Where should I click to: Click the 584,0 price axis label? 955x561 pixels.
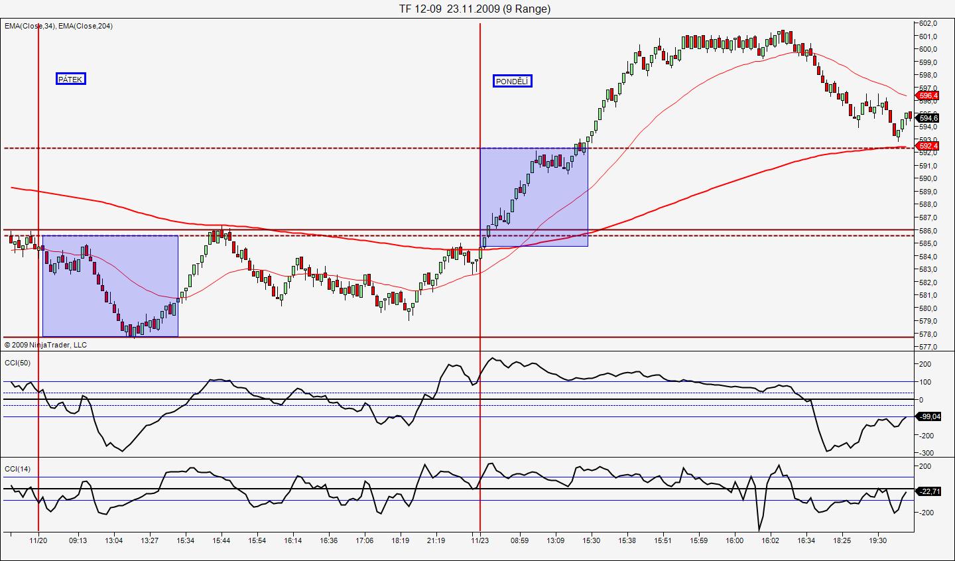pos(928,257)
